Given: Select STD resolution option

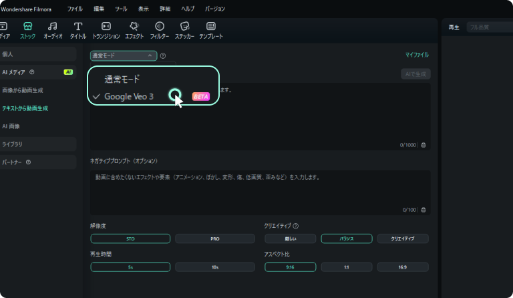Looking at the screenshot, I should pos(130,239).
